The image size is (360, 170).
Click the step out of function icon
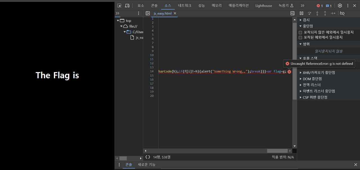click(325, 13)
